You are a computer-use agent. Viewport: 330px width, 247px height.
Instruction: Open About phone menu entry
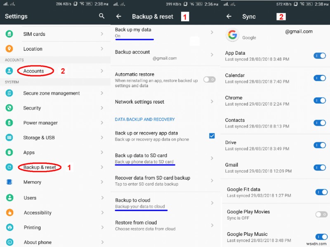tap(37, 242)
